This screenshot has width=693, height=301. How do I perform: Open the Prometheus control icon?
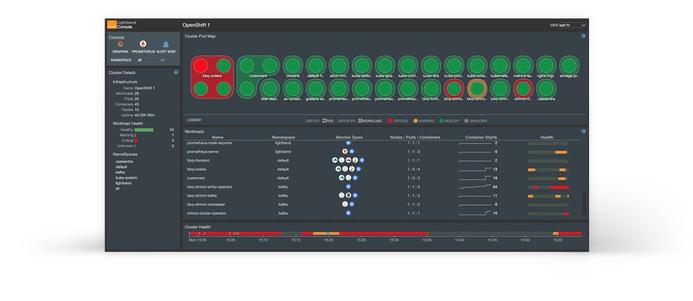click(x=143, y=44)
